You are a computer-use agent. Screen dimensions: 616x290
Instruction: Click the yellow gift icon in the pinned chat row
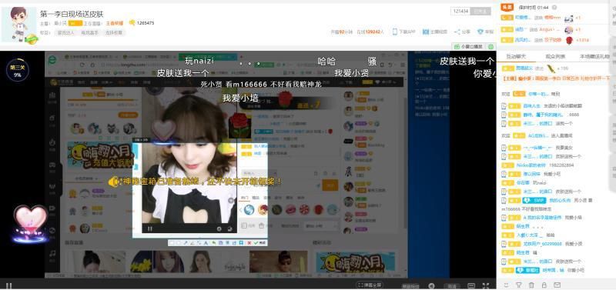click(551, 69)
